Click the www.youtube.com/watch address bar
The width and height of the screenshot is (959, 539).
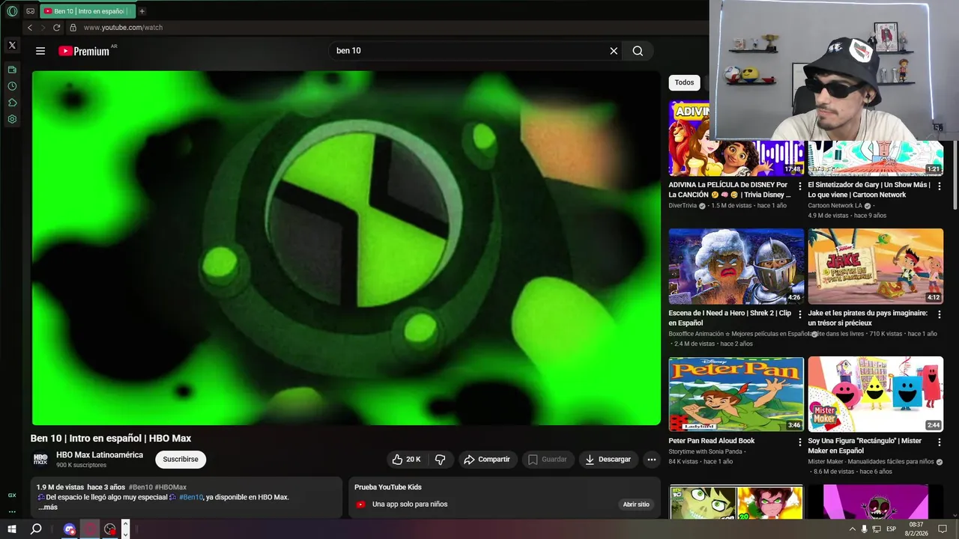123,28
